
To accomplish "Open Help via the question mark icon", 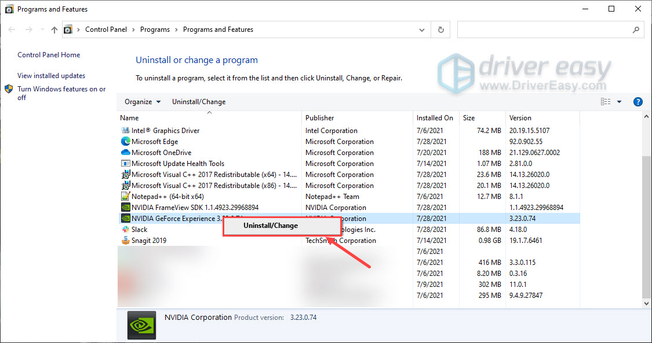I will (x=638, y=101).
